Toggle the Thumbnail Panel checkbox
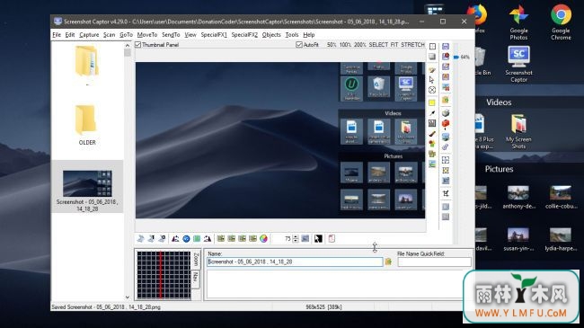The image size is (584, 328). tap(138, 45)
